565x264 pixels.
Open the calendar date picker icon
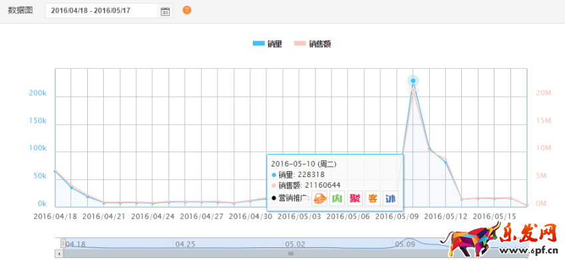[165, 11]
